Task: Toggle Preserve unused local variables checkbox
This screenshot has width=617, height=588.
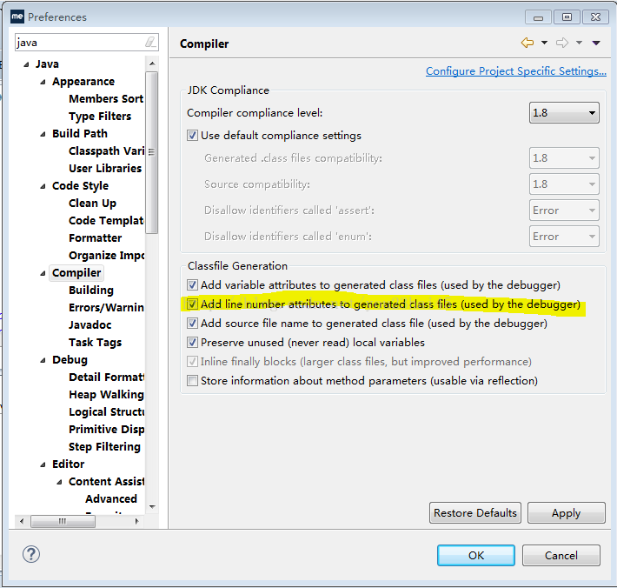Action: click(x=192, y=342)
